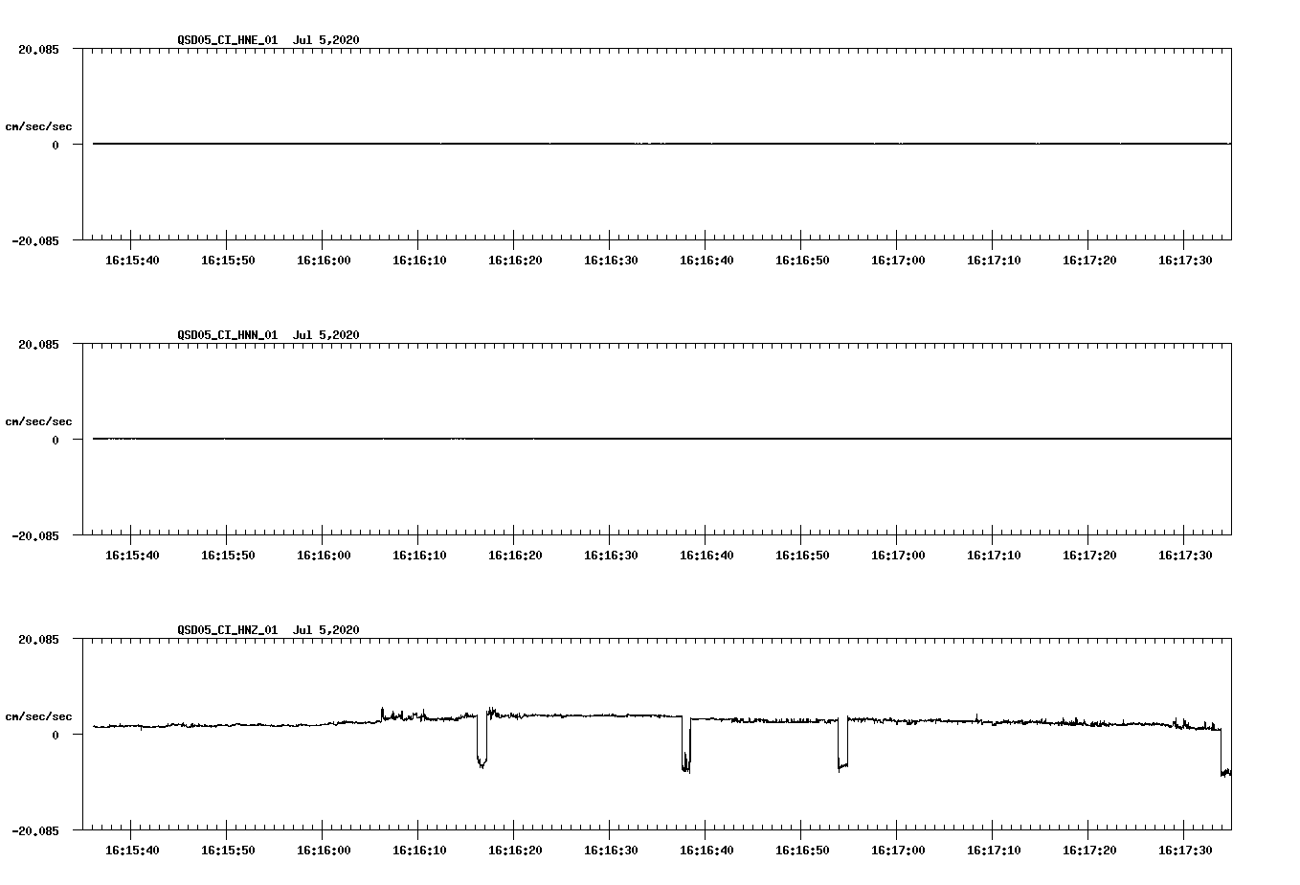Click 16:16:40 time label under HNE plot

point(706,261)
